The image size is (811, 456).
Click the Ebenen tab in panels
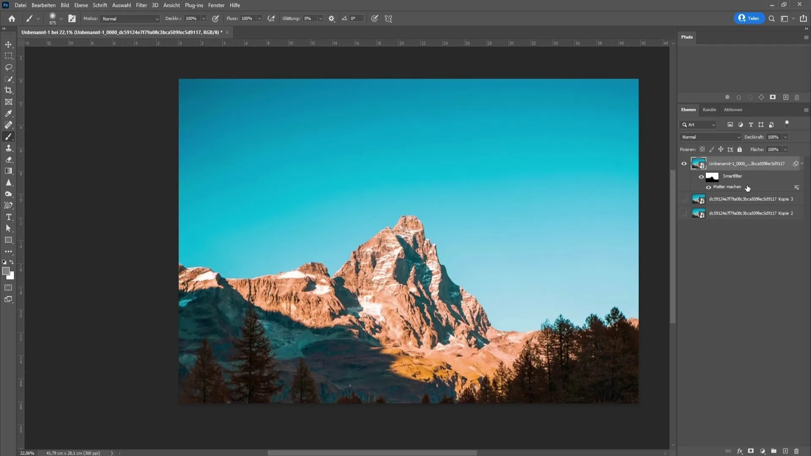(x=689, y=109)
